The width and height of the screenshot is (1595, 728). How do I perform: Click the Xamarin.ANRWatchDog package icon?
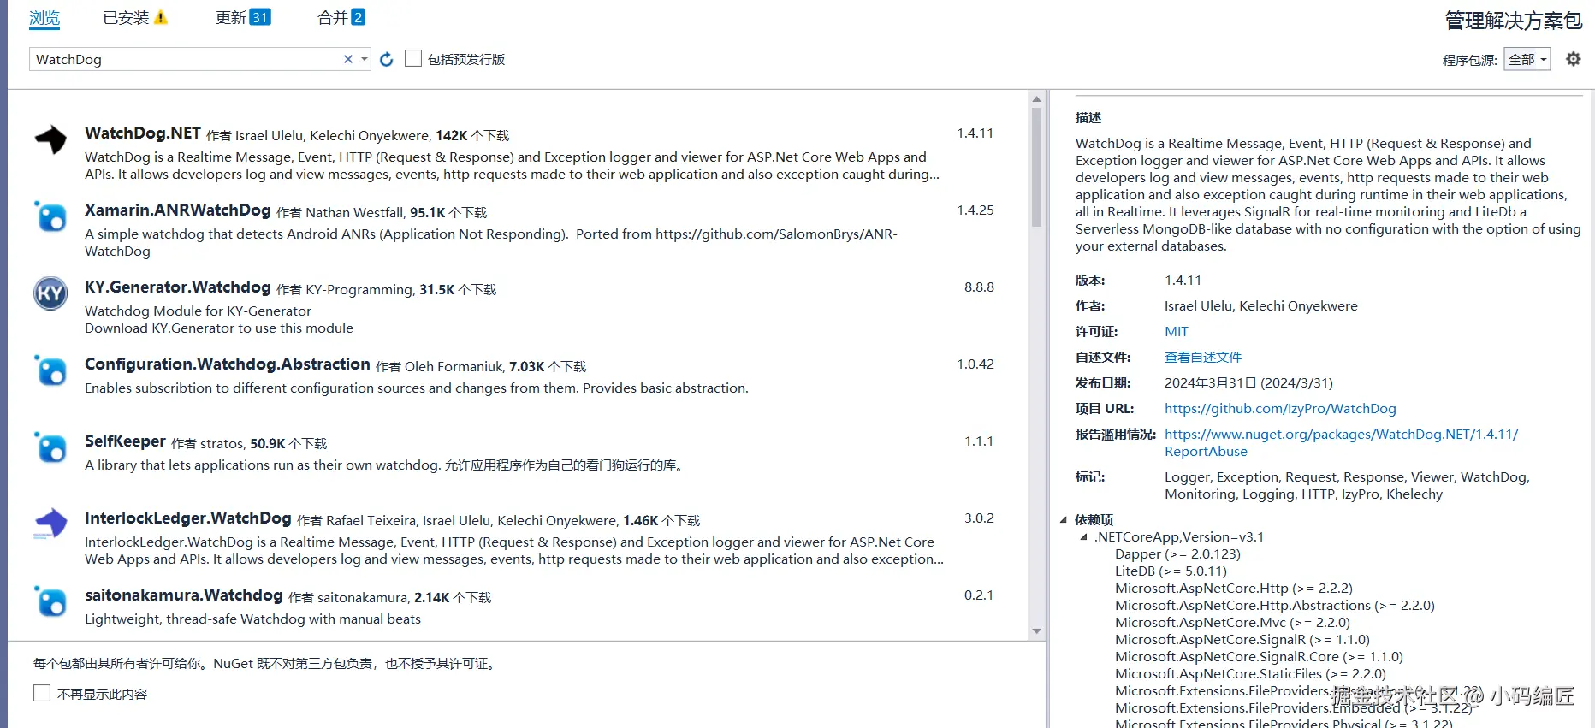tap(50, 216)
